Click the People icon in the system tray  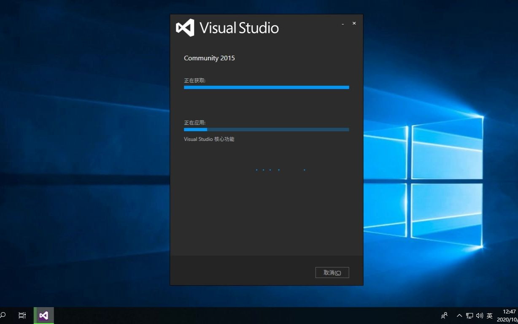(444, 315)
